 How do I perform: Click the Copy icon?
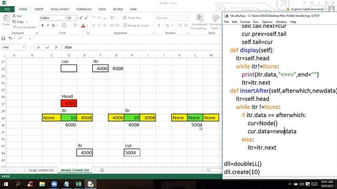[14, 22]
